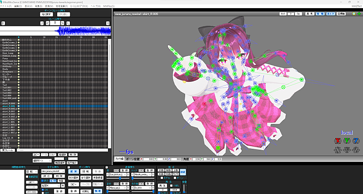This screenshot has height=194, width=363.
Task: Click the 元に戻す undo button
Action: 47,14
